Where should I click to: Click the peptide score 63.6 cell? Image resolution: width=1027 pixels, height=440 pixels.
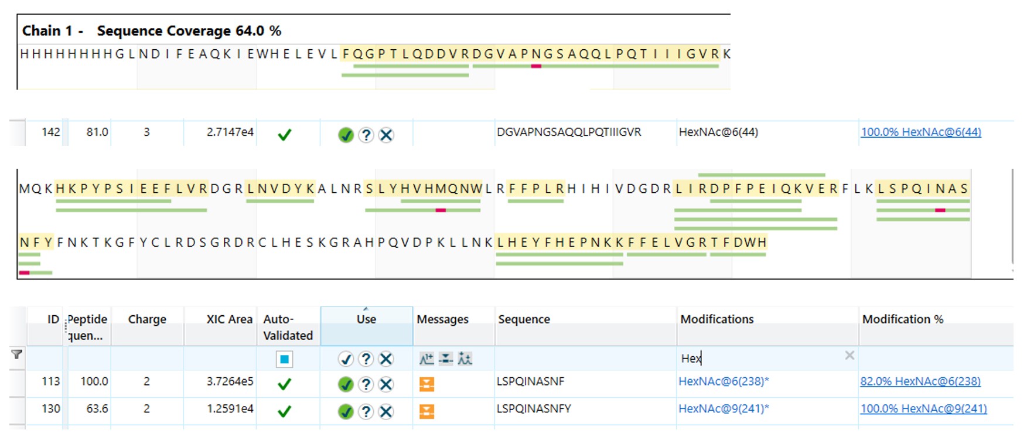point(97,408)
